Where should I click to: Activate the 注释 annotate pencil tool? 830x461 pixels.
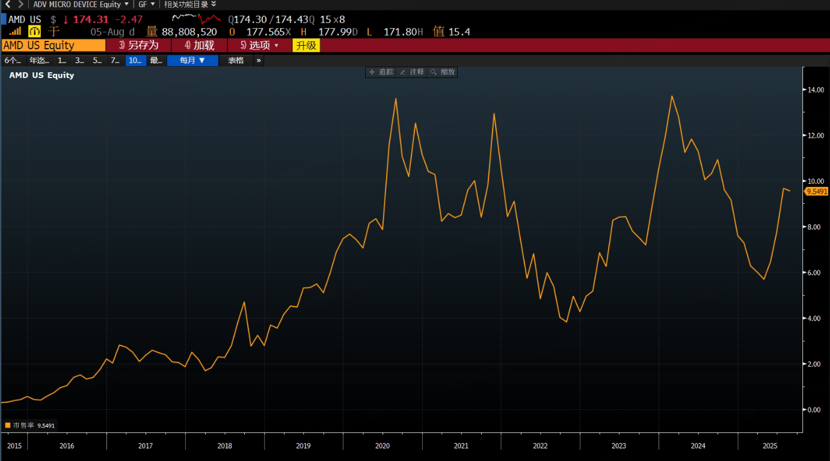click(411, 72)
